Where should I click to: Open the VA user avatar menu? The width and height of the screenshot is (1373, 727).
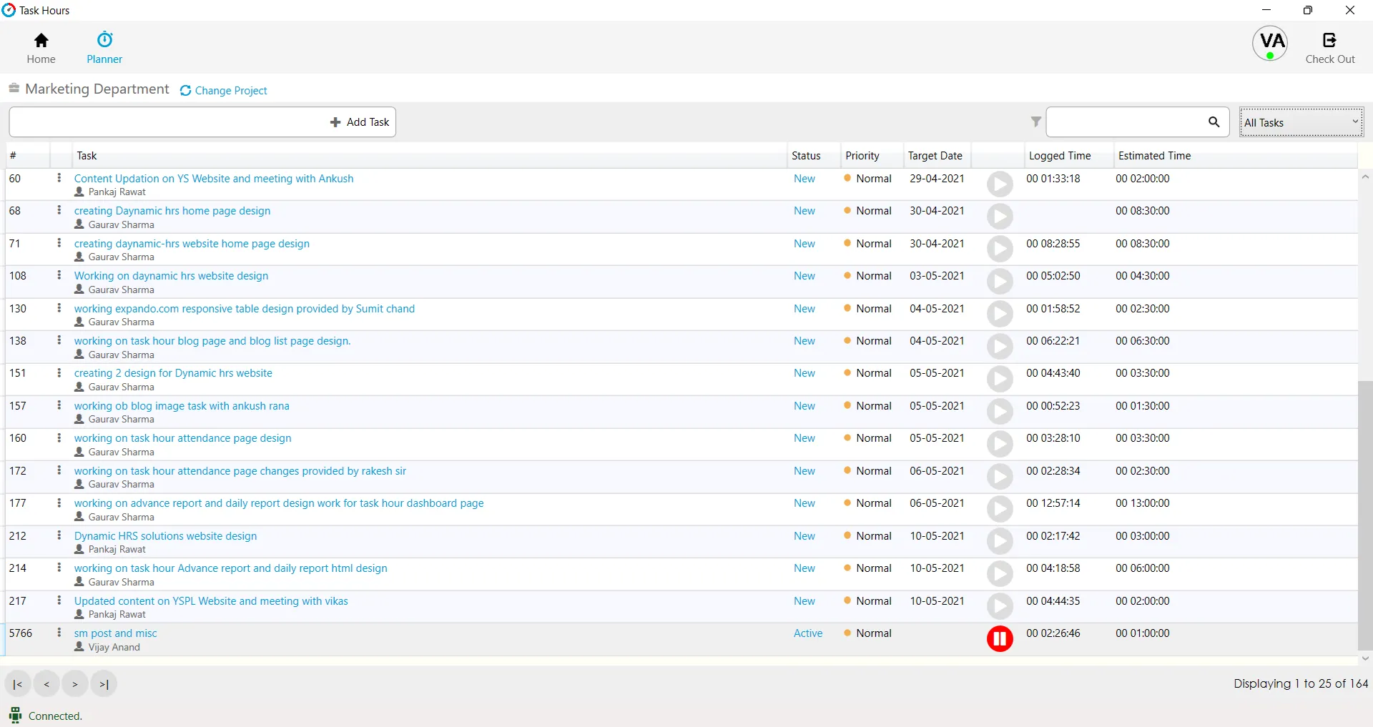(x=1271, y=43)
